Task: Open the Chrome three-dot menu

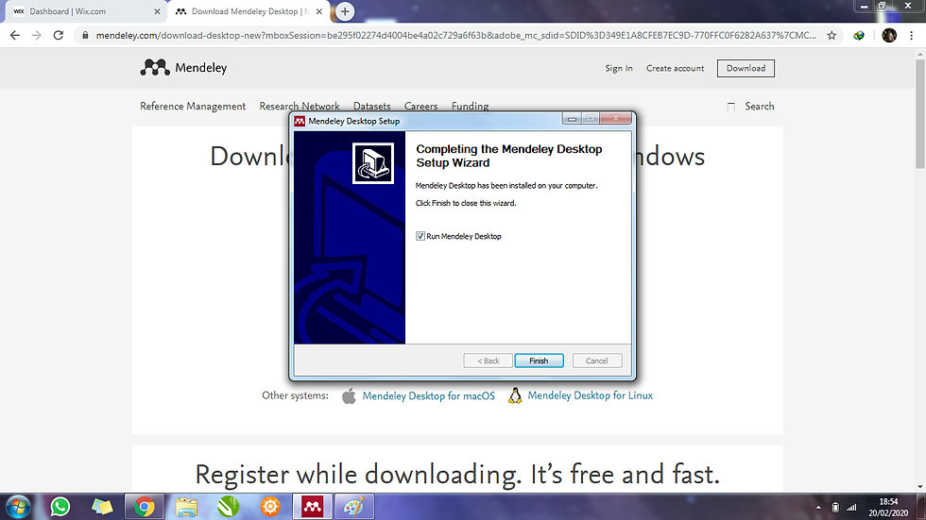Action: click(x=911, y=35)
